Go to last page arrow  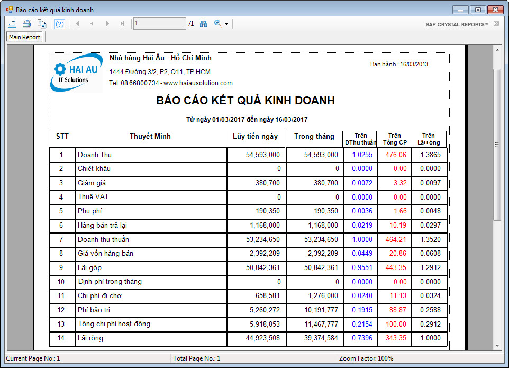tap(122, 24)
